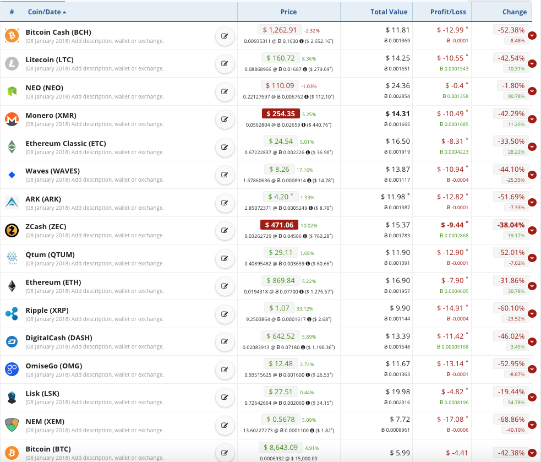Expand the Bitcoin Cash row red arrow
This screenshot has height=462, width=541.
coord(532,35)
